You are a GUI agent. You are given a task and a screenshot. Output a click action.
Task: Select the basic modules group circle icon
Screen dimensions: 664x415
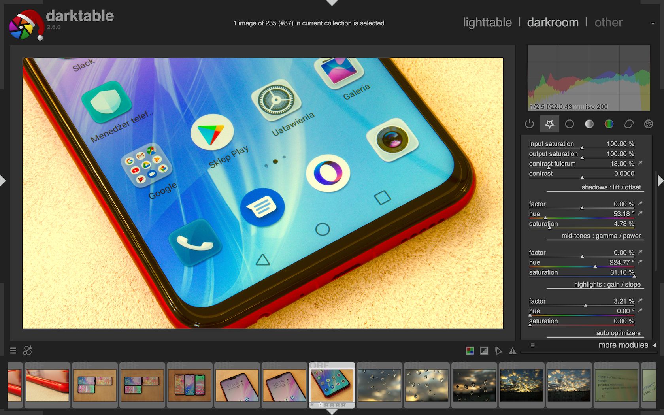[x=570, y=124]
